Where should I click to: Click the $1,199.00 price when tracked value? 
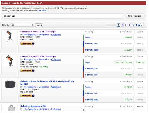point(44,67)
